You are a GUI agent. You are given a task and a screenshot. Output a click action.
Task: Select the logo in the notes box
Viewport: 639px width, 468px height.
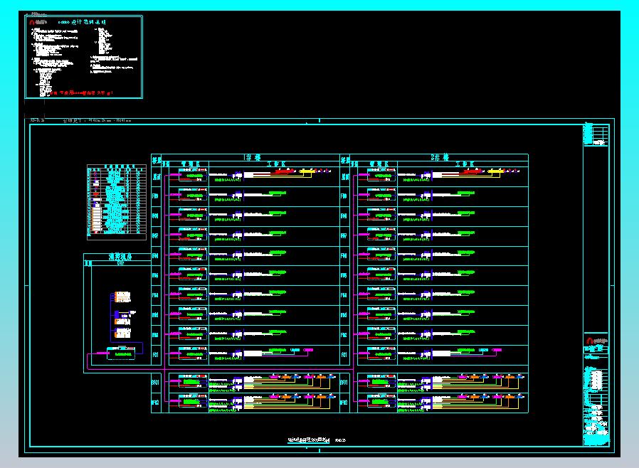38,22
